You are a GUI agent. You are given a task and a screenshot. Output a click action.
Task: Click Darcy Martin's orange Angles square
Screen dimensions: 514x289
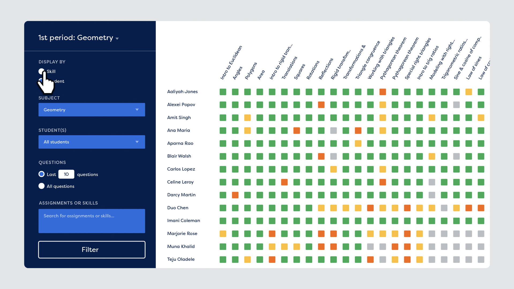pos(235,195)
